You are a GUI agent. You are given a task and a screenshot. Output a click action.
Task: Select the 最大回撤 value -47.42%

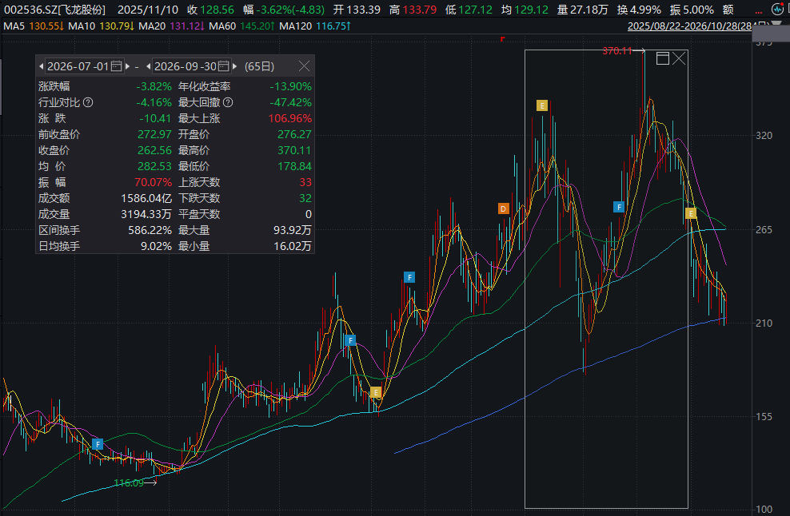(290, 102)
